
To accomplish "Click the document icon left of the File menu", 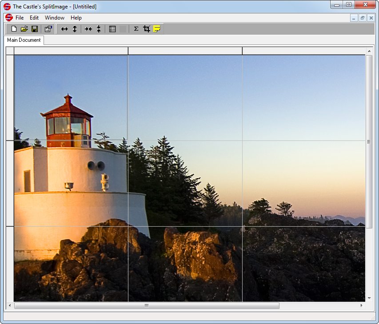I will [x=9, y=17].
